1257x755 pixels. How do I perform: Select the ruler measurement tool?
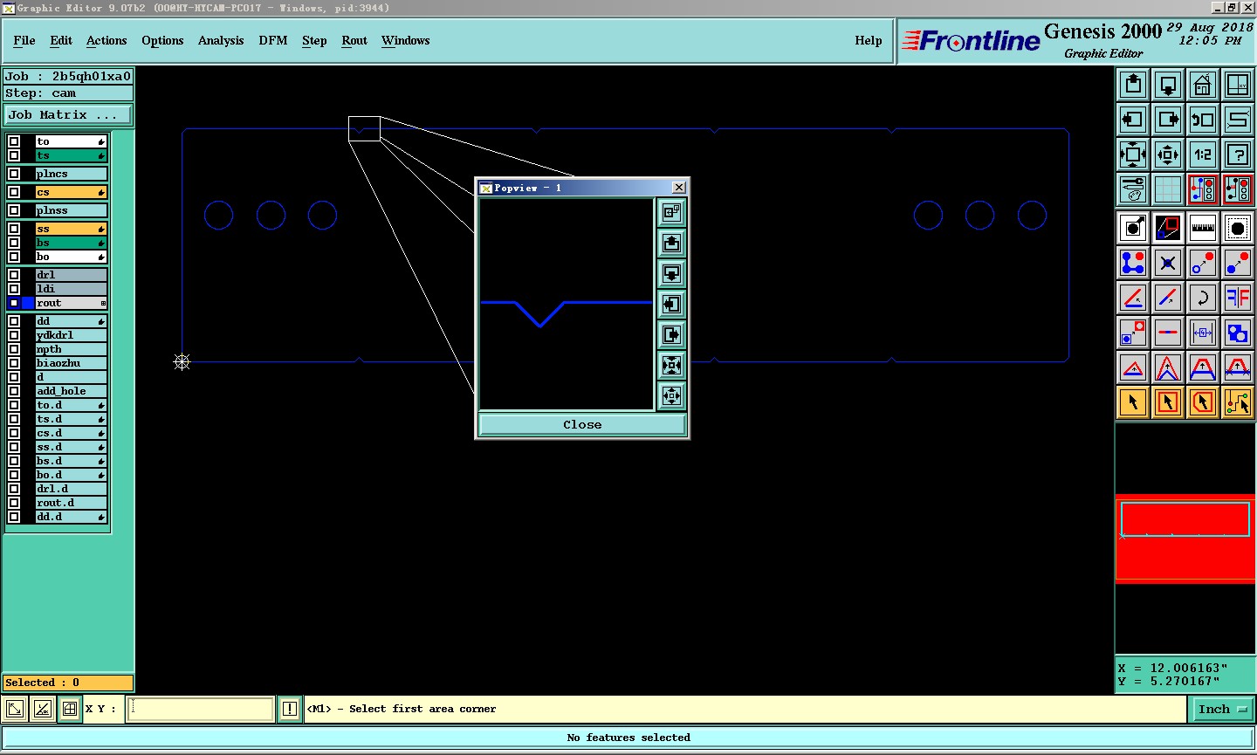click(1203, 228)
